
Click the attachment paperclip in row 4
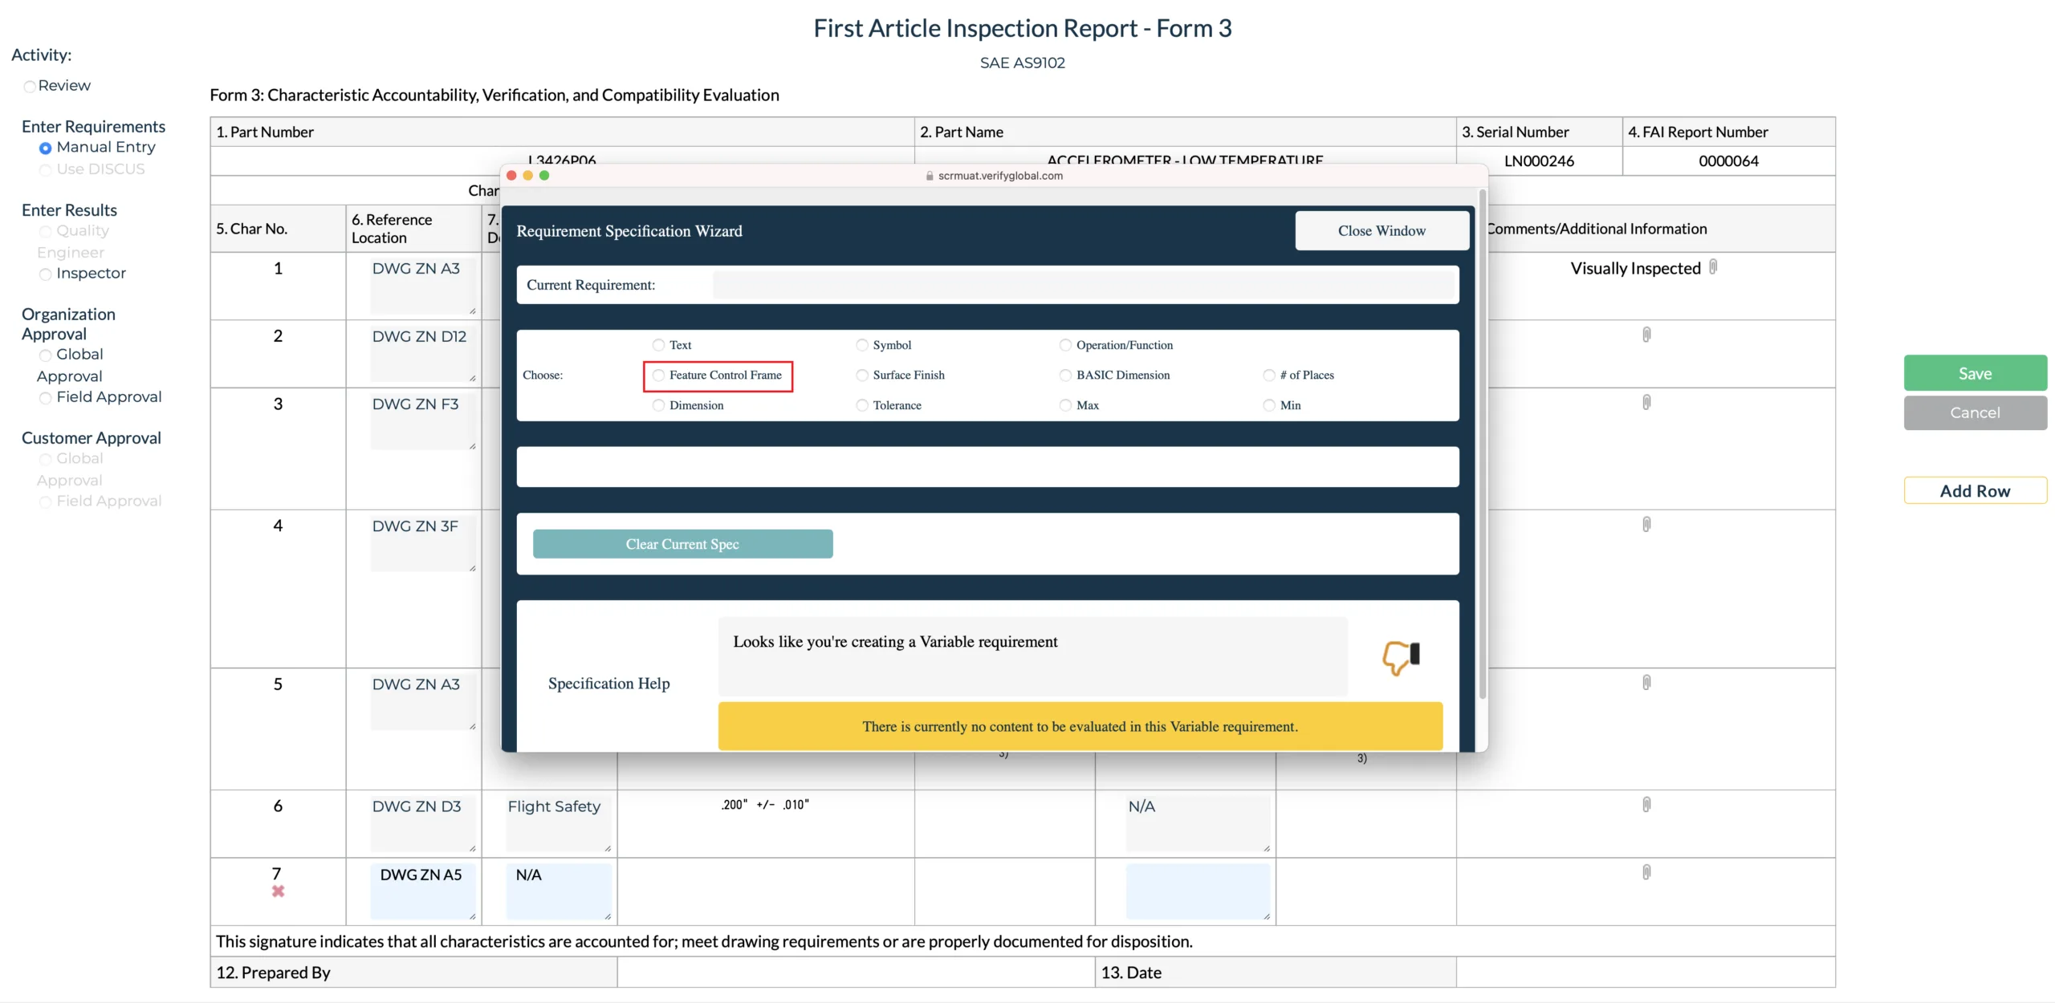1646,524
